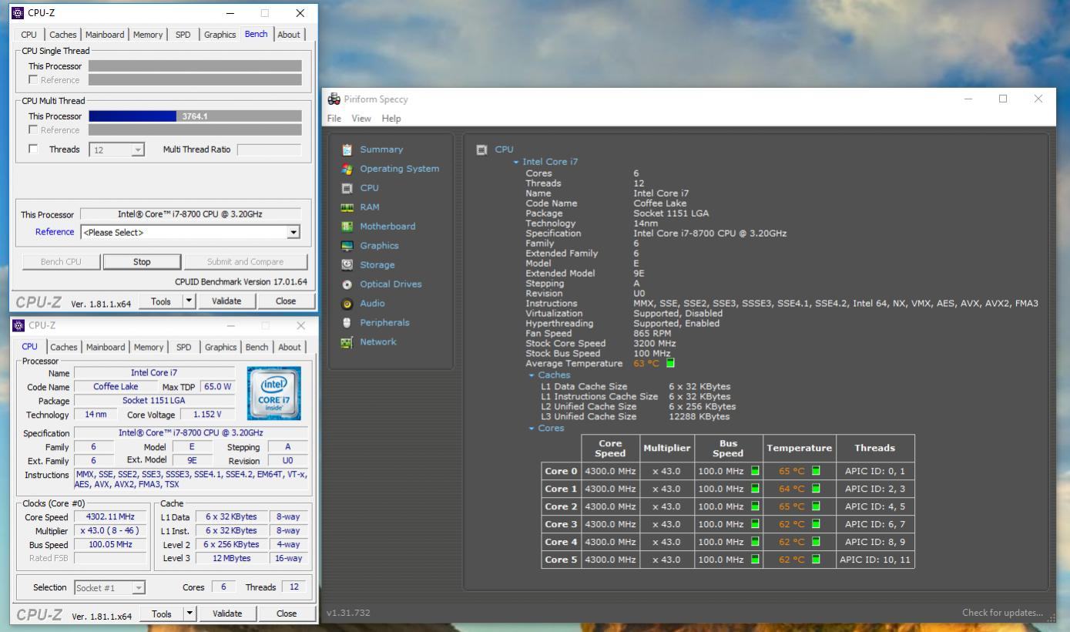This screenshot has width=1070, height=632.
Task: Click Core 0 temperature green indicator
Action: 816,471
